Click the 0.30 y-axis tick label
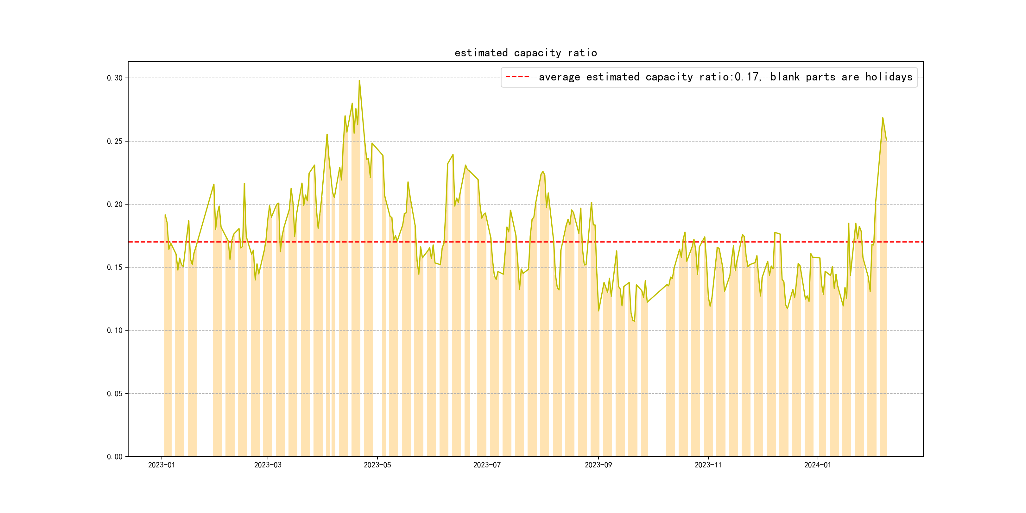This screenshot has width=1026, height=513. pos(114,78)
